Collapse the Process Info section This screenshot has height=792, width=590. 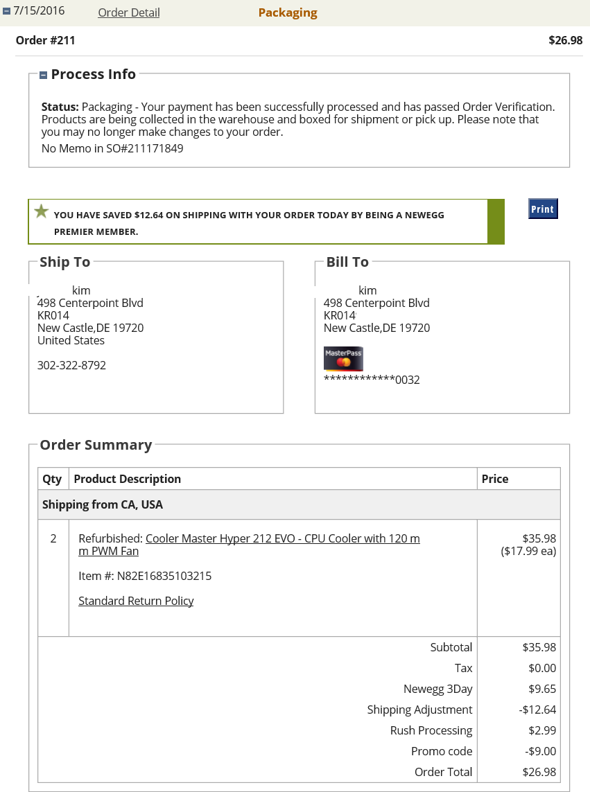click(x=43, y=75)
